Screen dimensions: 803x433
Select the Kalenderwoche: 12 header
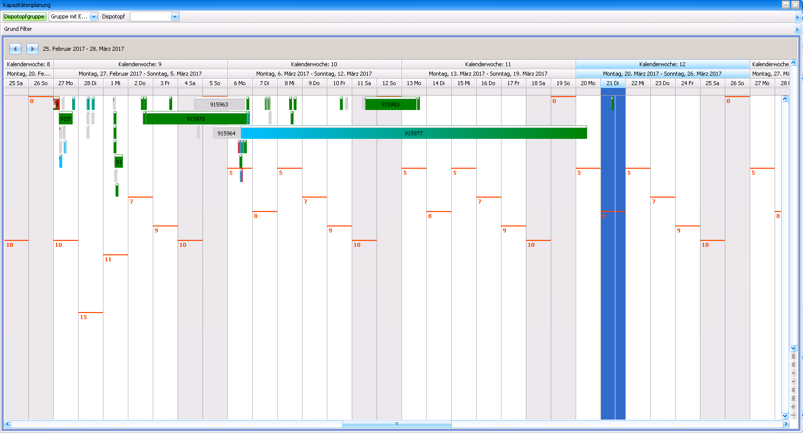[x=662, y=64]
